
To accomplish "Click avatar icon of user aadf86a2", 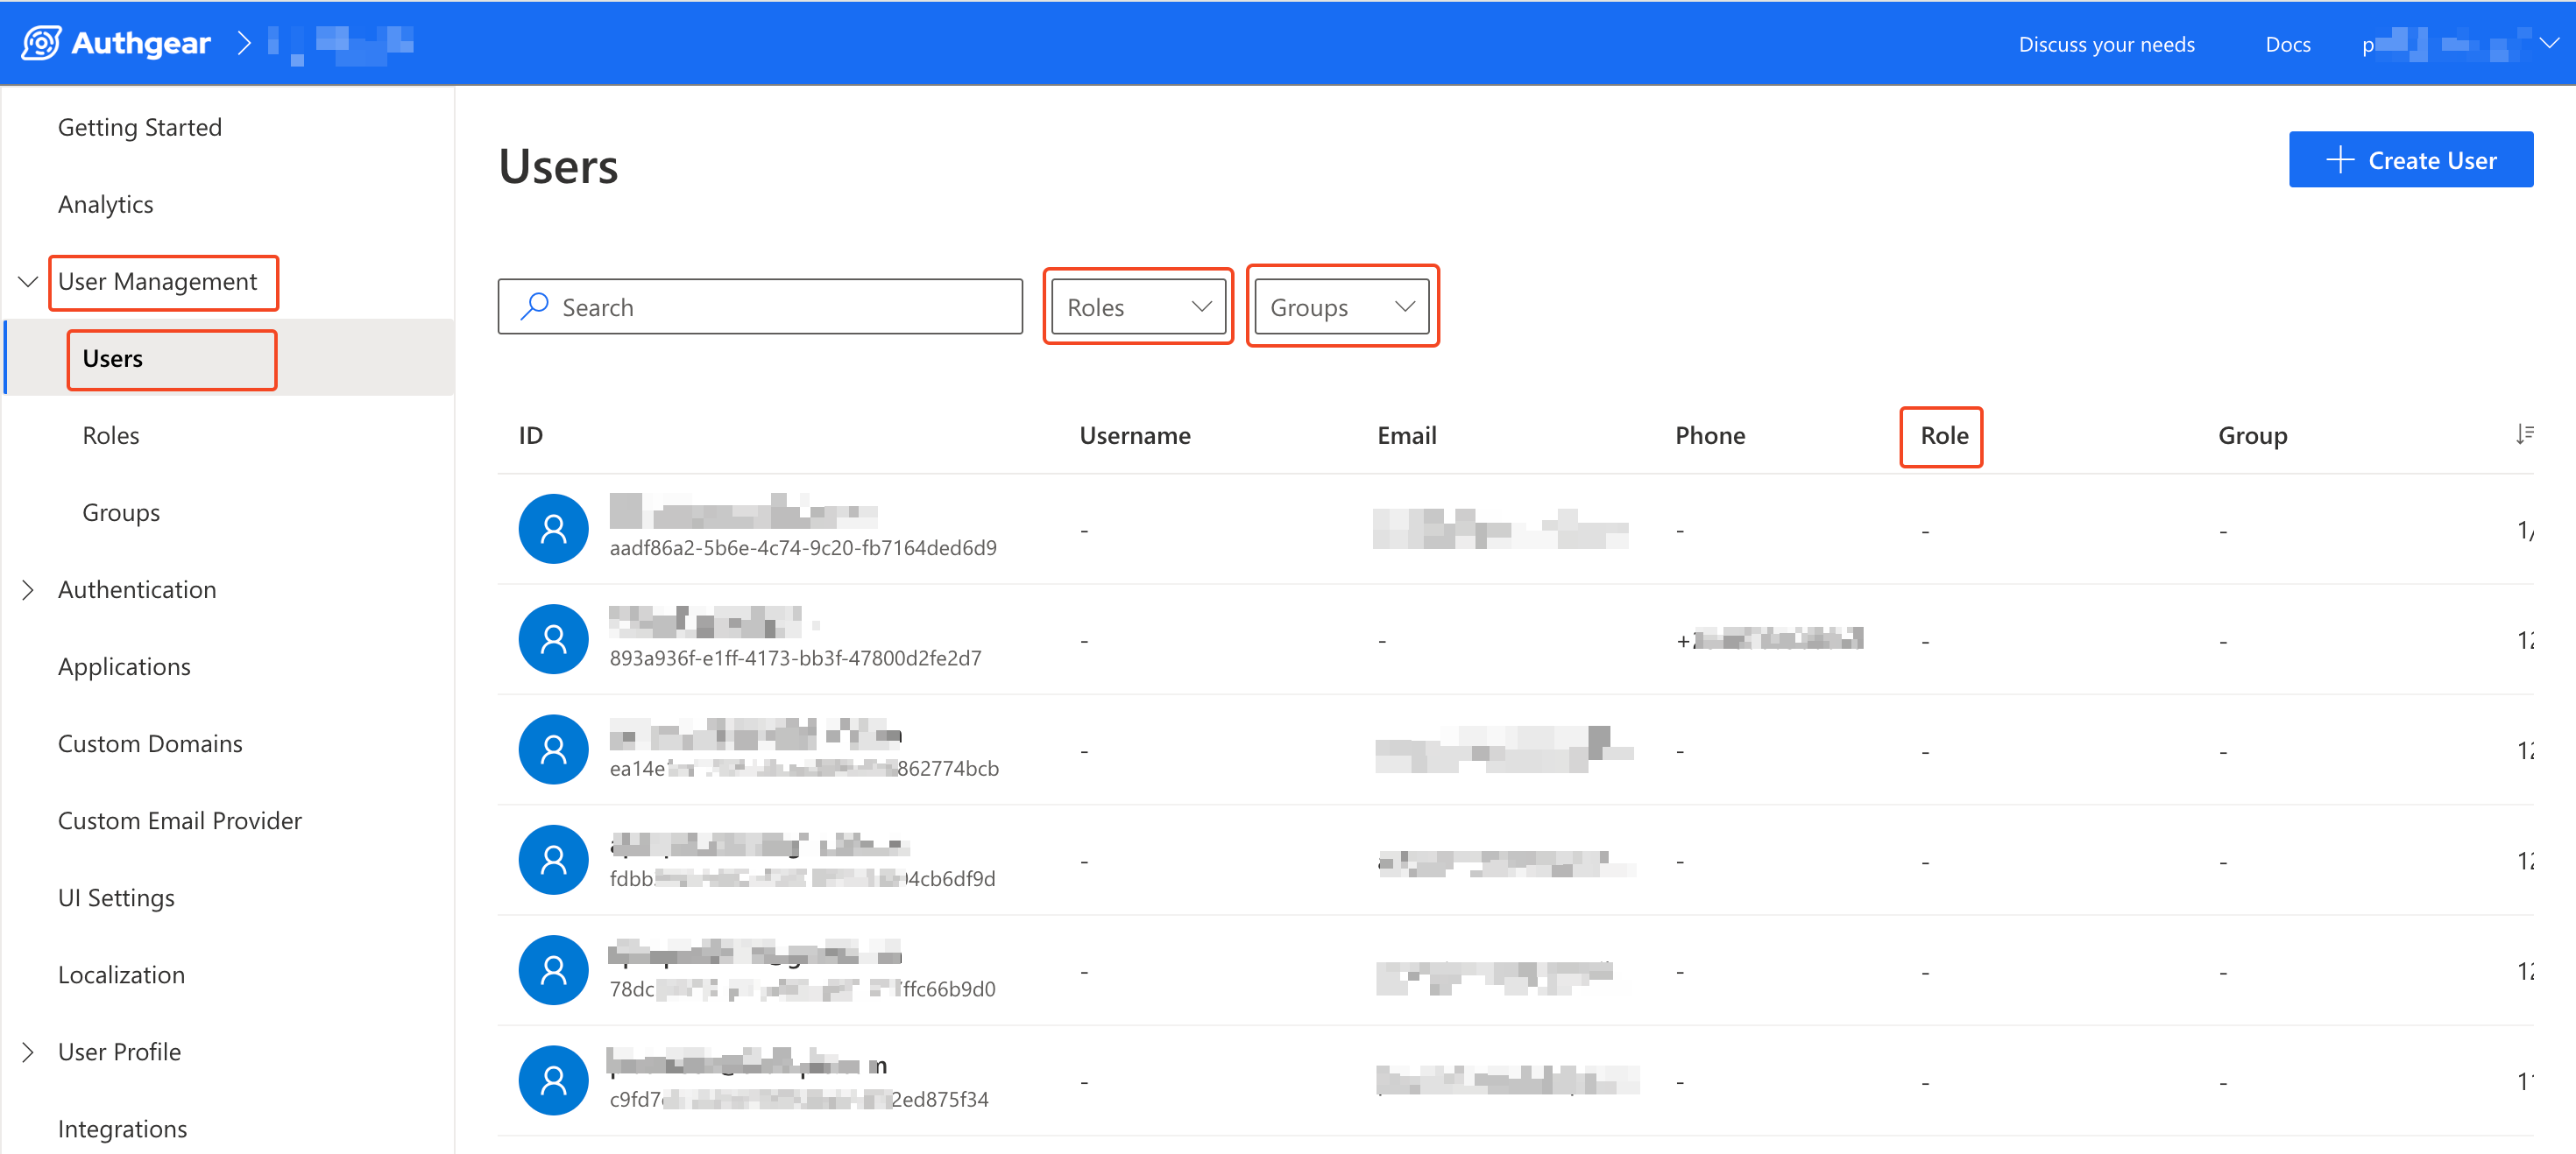I will click(x=553, y=529).
